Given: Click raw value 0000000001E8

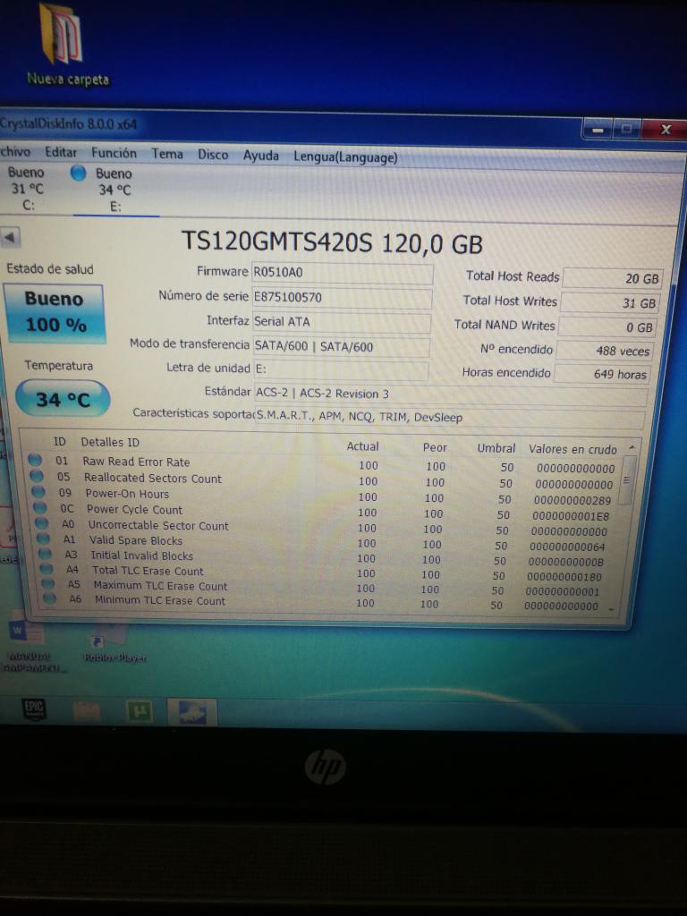Looking at the screenshot, I should coord(570,516).
